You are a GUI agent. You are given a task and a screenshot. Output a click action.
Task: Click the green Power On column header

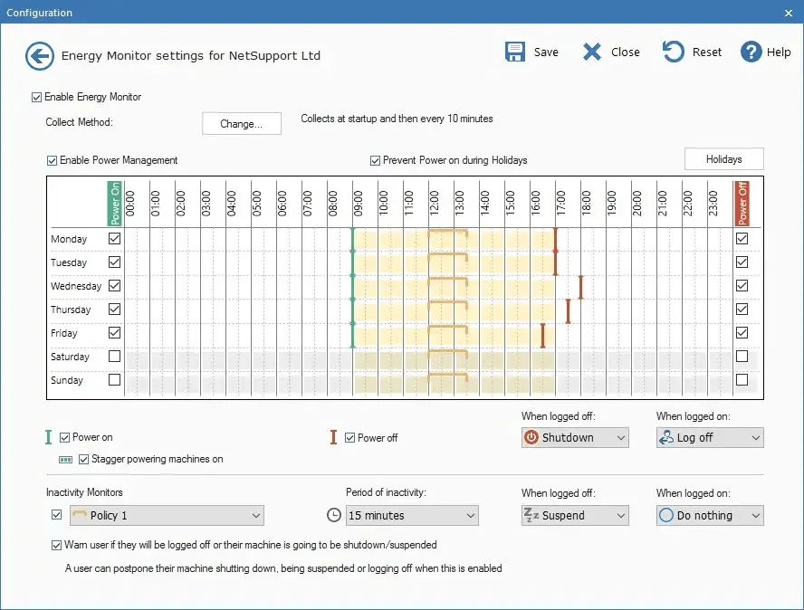pyautogui.click(x=114, y=202)
